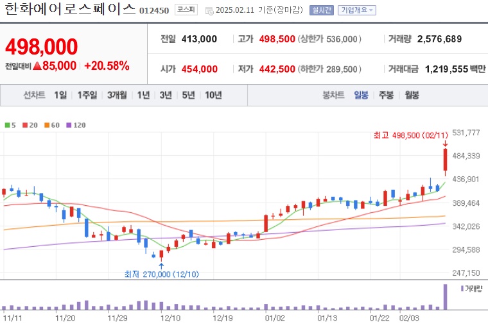Screen dimensions: 488x327
Task: Click the 코스피 market badge
Action: 186,10
